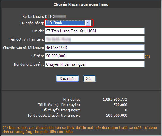Image resolution: width=162 pixels, height=136 pixels.
Task: Focus the Tên đơn vị nhận tiền field
Action: click(95, 39)
